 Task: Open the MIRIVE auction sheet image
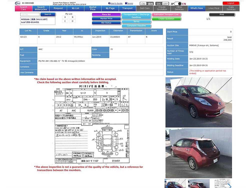(x=92, y=124)
